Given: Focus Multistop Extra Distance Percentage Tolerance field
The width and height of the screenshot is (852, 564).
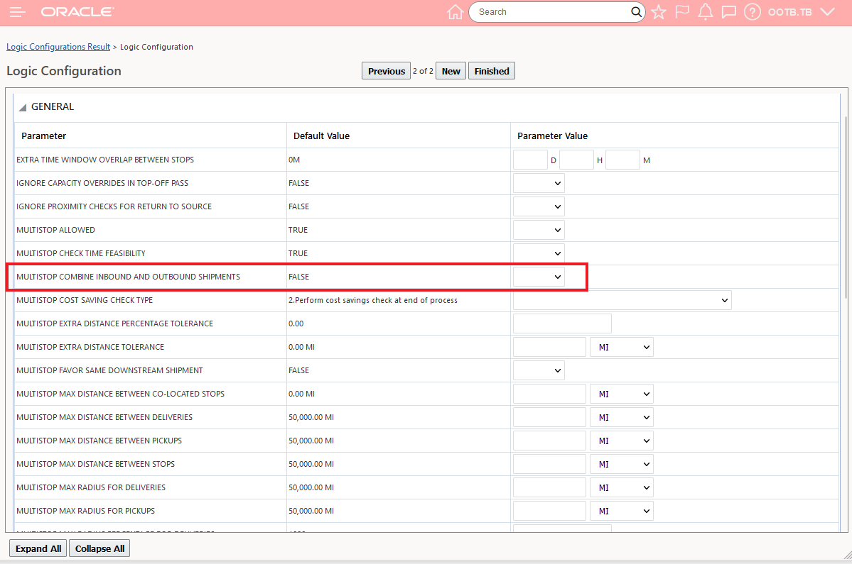Looking at the screenshot, I should (562, 324).
